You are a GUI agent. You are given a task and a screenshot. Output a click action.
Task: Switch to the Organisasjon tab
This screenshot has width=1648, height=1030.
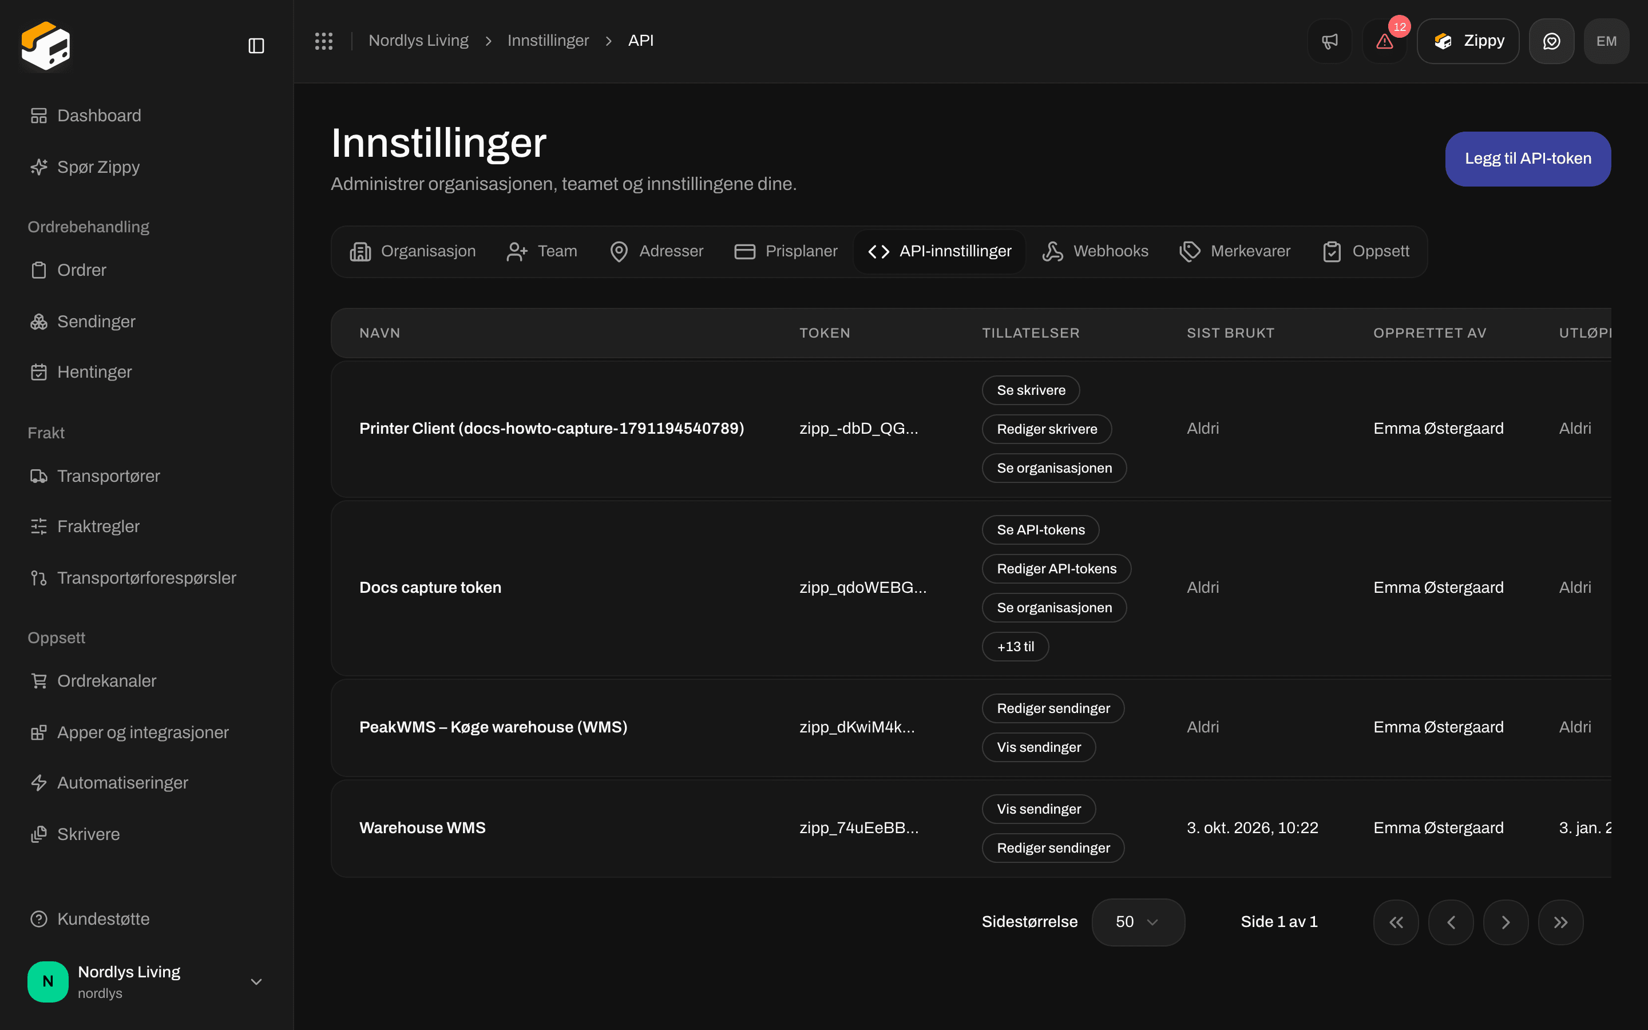point(413,251)
